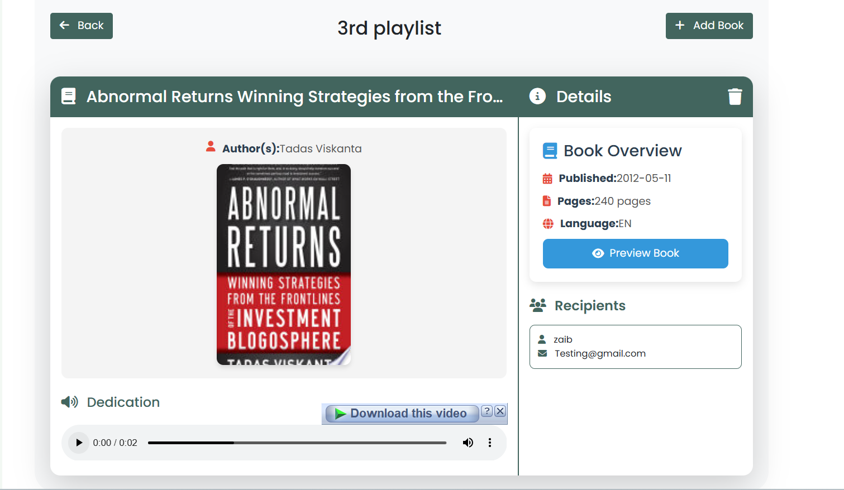The width and height of the screenshot is (844, 490).
Task: Click the Back button
Action: coord(82,26)
